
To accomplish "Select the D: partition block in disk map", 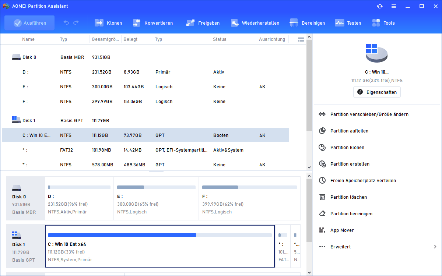I will [x=79, y=198].
